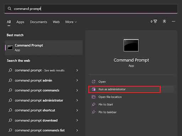Click search icon next to 'command prompt admin'
This screenshot has height=136, width=182.
coord(10,80)
